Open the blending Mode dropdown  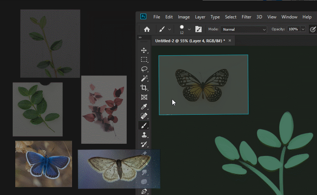pos(244,29)
